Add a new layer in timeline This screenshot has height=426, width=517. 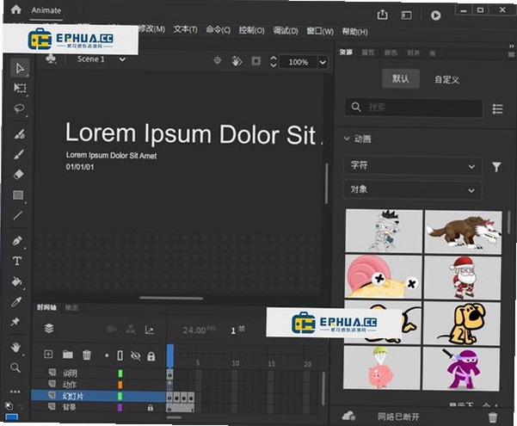click(48, 354)
